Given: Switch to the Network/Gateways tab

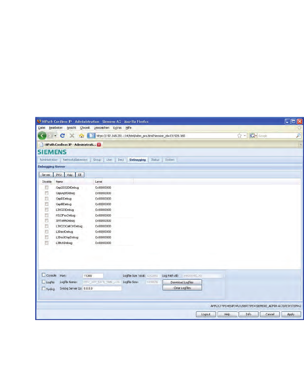Looking at the screenshot, I should tap(75, 160).
